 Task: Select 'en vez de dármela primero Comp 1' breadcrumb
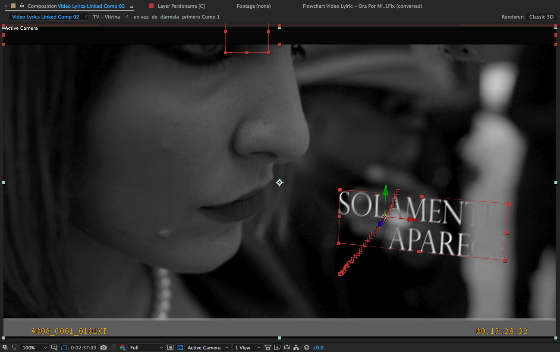tap(176, 17)
